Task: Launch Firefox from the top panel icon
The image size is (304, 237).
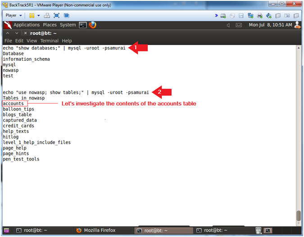Action: (x=92, y=25)
